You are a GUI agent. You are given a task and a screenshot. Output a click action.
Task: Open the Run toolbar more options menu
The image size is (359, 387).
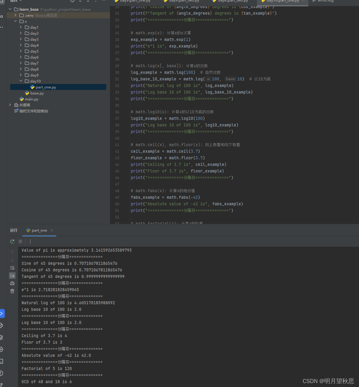pos(30,241)
